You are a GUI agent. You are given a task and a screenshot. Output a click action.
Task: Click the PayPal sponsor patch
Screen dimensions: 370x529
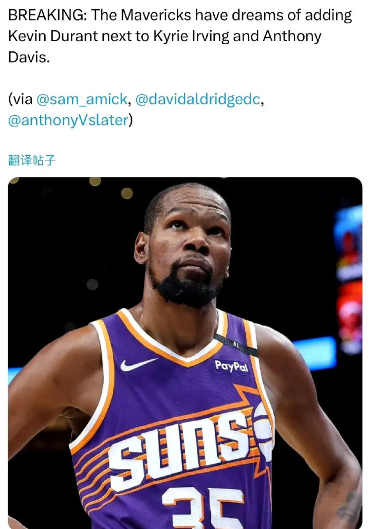click(x=231, y=366)
